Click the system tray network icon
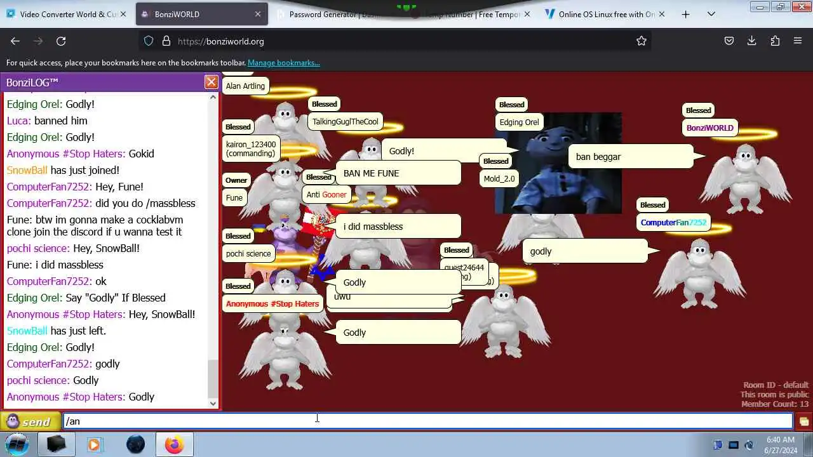The height and width of the screenshot is (457, 813). [734, 445]
